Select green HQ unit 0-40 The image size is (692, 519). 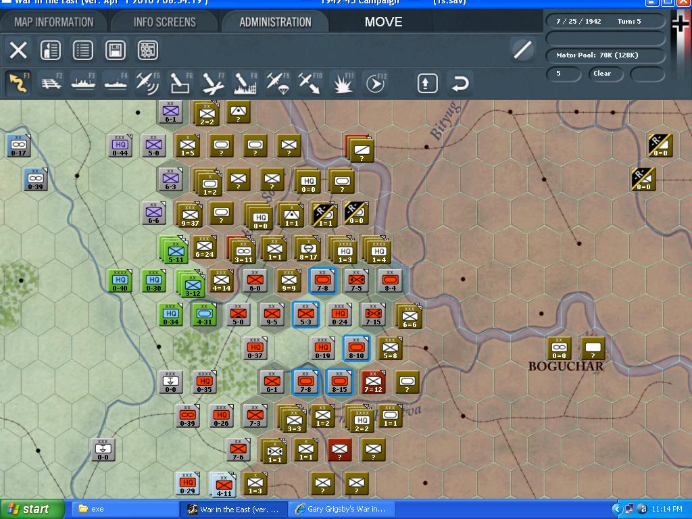pos(120,280)
